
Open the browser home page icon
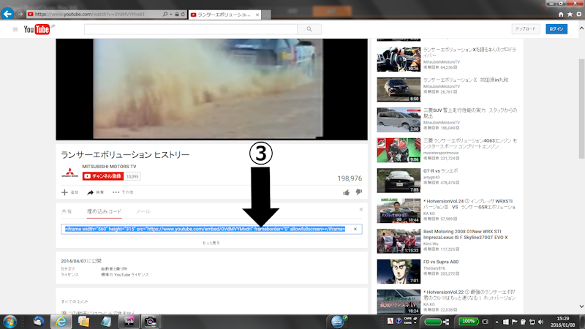click(x=561, y=14)
